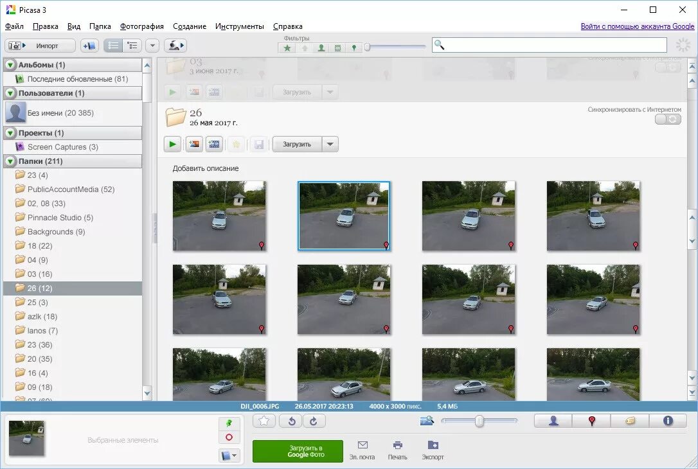
Task: Filter uploaded photos with arrow icon
Action: 305,48
